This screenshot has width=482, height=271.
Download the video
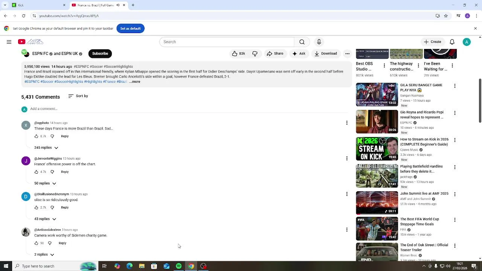point(326,53)
